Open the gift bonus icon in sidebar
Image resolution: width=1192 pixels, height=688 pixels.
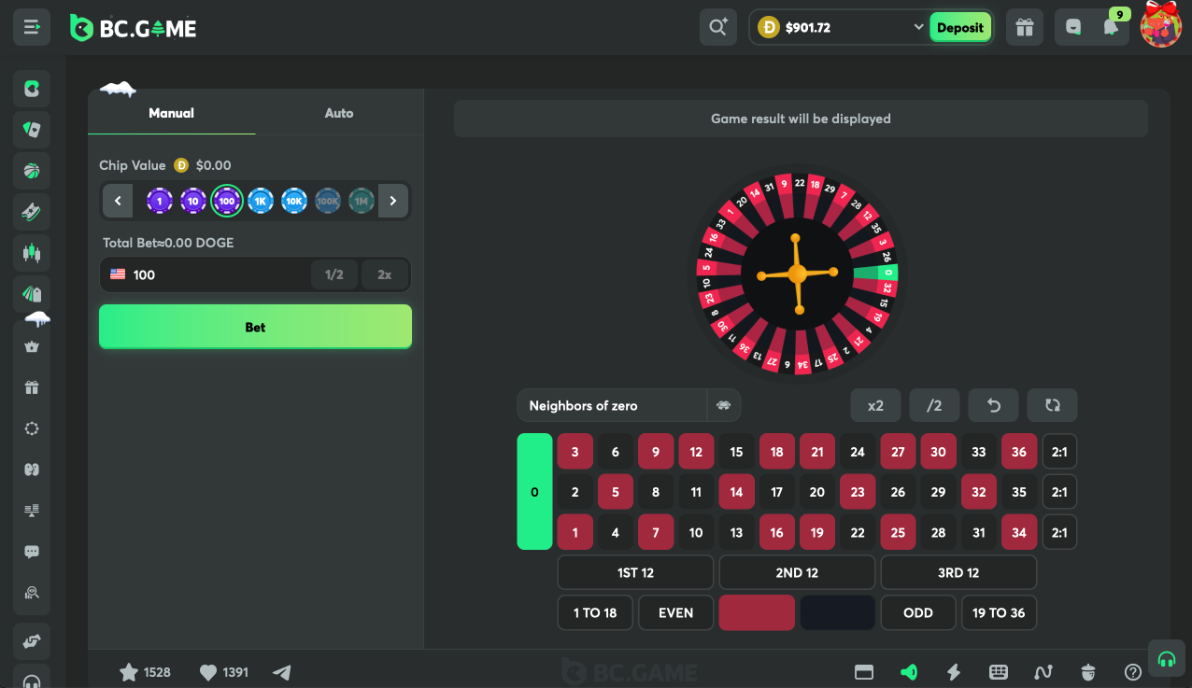(x=32, y=387)
